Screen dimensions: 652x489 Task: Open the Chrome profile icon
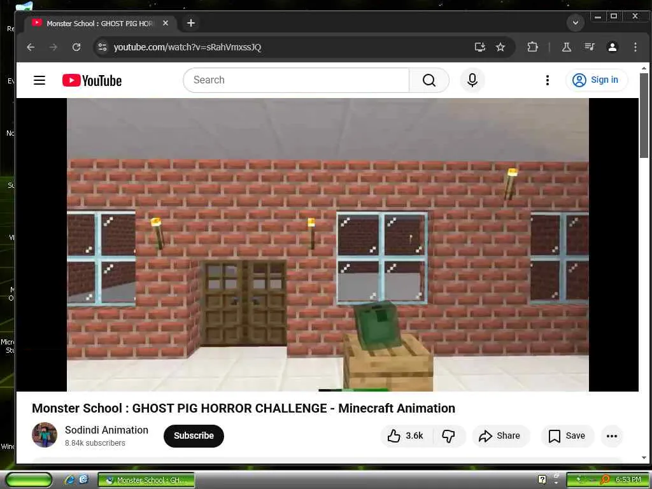[612, 47]
